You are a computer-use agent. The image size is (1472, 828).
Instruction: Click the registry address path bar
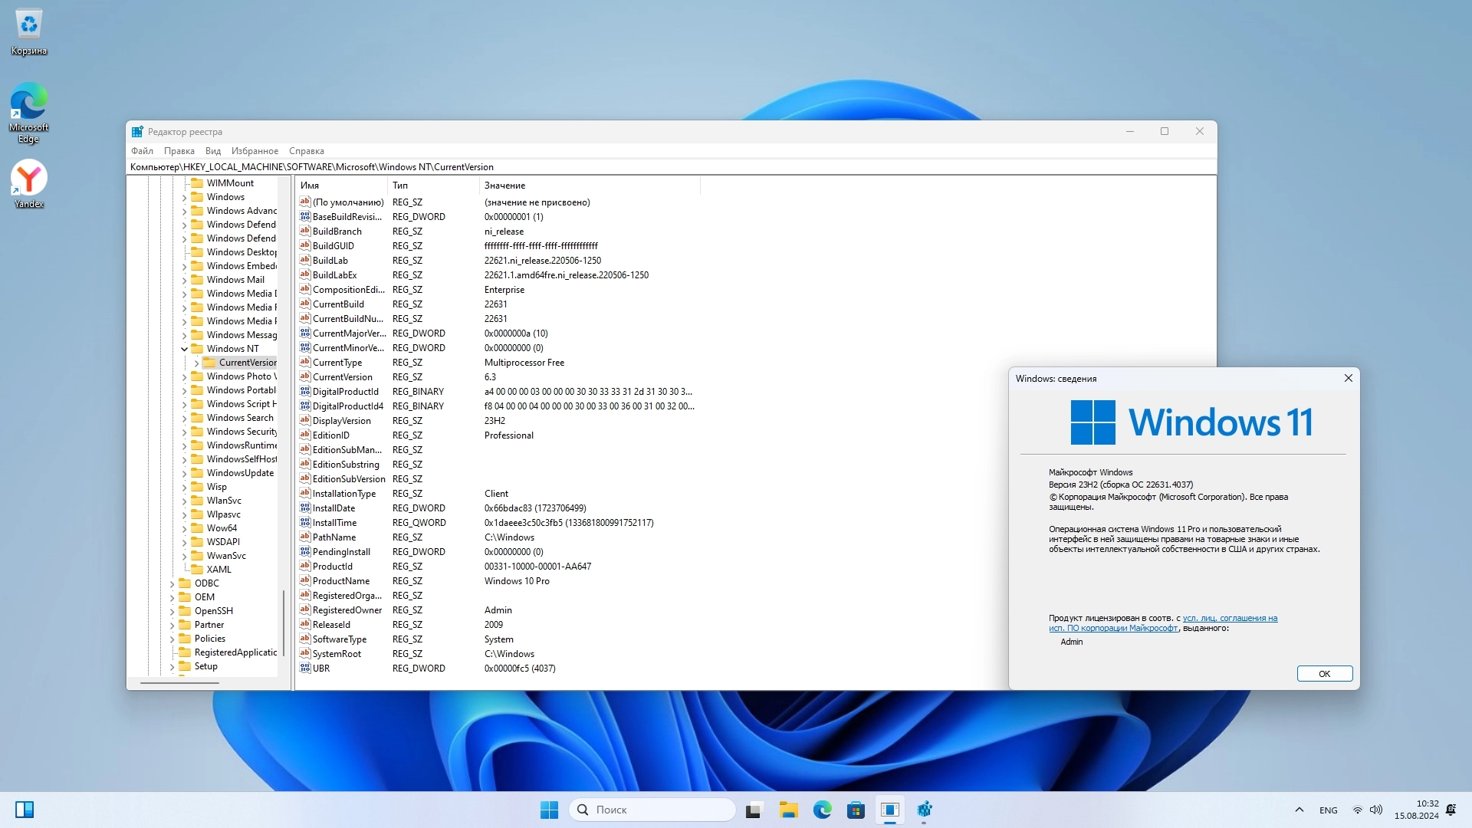coord(613,167)
